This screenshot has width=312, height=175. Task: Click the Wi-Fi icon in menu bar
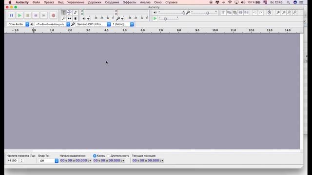tap(230, 2)
